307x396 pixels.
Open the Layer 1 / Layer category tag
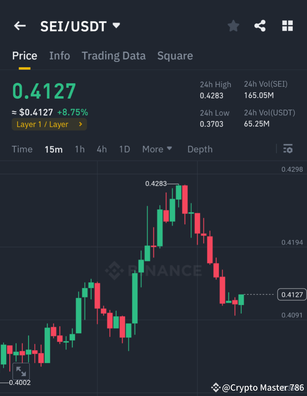click(x=49, y=124)
